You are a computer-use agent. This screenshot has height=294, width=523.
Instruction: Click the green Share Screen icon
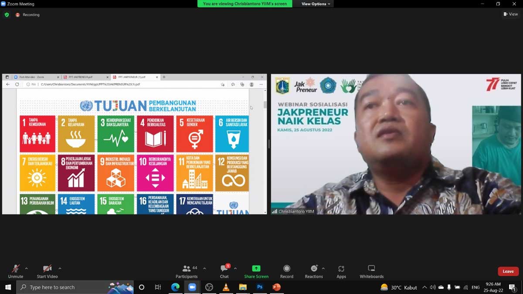[x=256, y=268]
